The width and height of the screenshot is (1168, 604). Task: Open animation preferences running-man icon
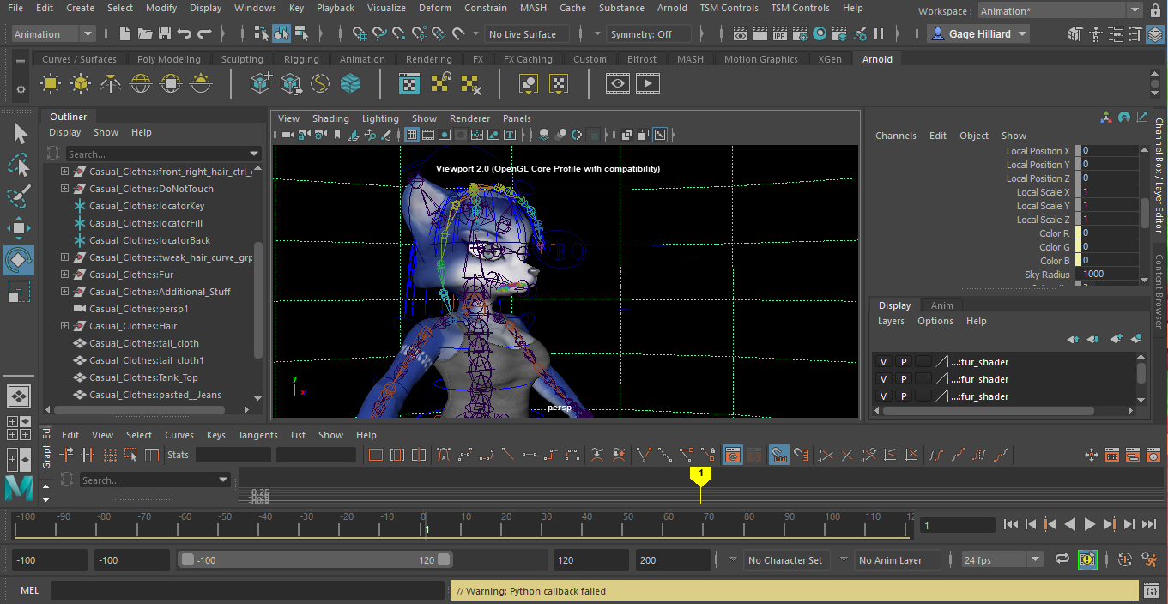(1149, 559)
